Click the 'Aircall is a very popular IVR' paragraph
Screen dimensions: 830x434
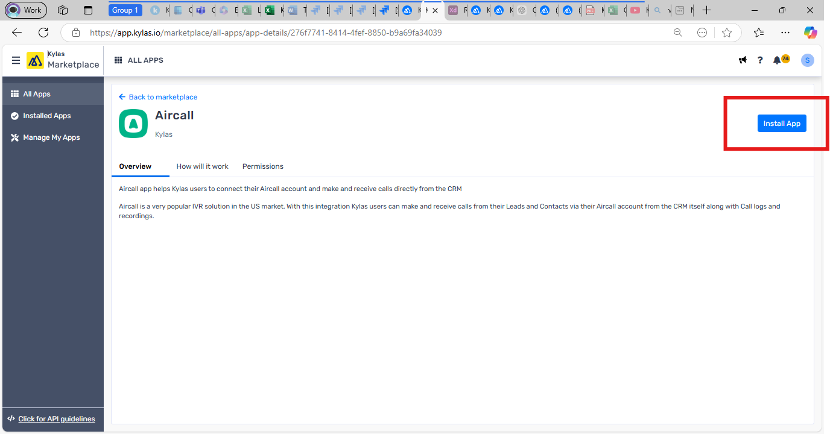[449, 211]
